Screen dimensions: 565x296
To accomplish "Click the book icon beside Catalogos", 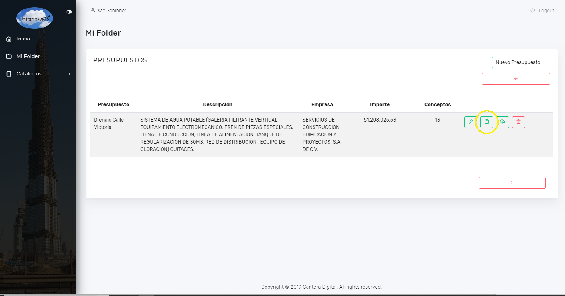I will 9,74.
